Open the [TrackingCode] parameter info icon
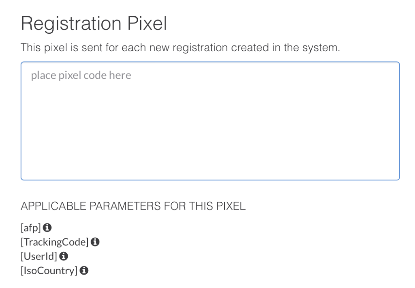The image size is (415, 288). click(95, 242)
